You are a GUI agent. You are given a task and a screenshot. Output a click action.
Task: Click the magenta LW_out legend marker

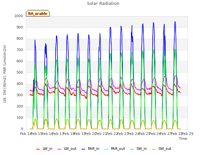pyautogui.click(x=60, y=149)
